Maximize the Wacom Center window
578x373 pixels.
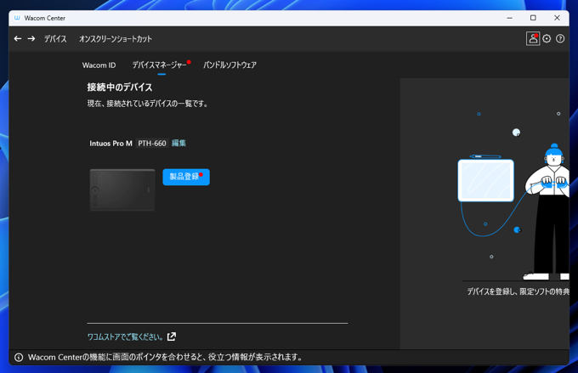point(533,18)
